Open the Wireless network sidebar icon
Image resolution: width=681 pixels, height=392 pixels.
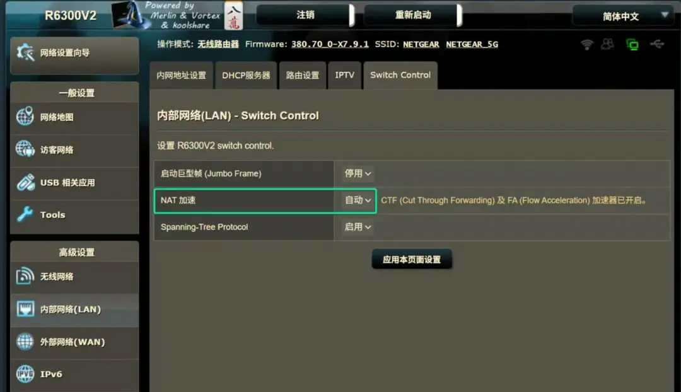[x=25, y=276]
